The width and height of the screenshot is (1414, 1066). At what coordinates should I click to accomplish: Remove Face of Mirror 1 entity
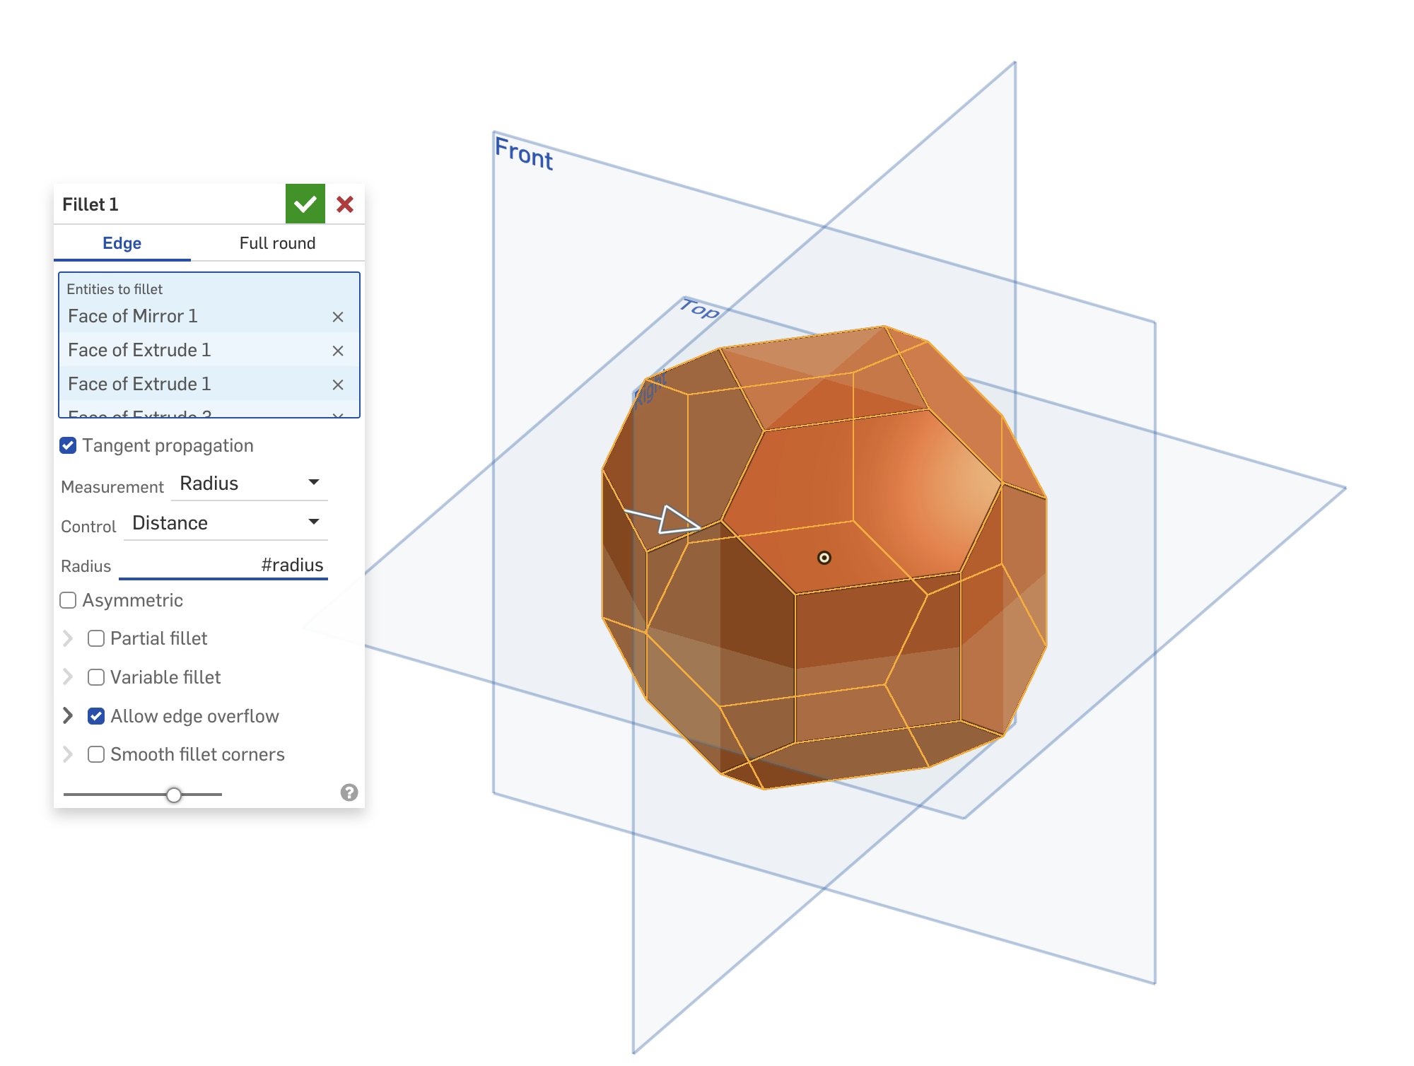(338, 317)
